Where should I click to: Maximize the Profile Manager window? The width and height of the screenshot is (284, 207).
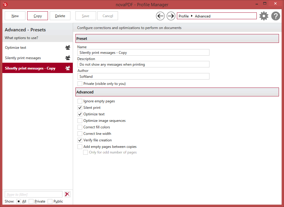[265, 4]
